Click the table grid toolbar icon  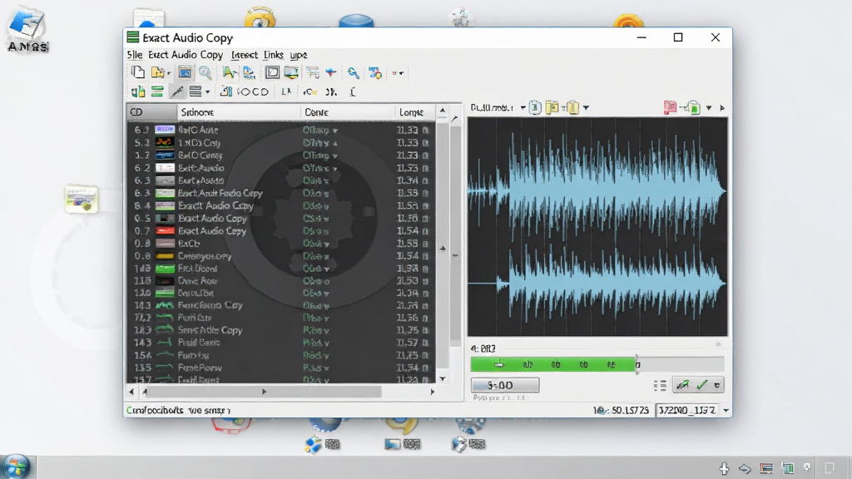coord(313,72)
